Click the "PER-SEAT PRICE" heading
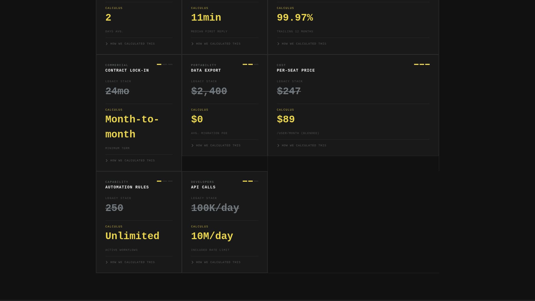The image size is (535, 301). 296,71
